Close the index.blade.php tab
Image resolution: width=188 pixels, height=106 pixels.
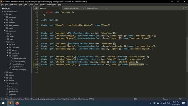tap(107, 8)
